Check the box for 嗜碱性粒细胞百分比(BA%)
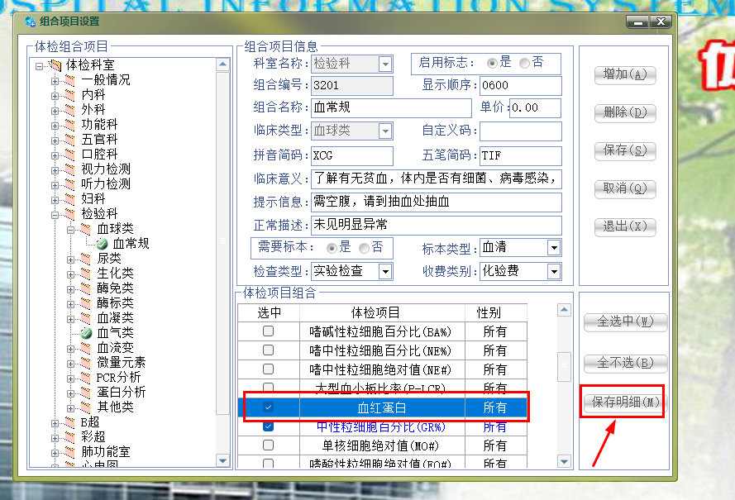 click(268, 331)
